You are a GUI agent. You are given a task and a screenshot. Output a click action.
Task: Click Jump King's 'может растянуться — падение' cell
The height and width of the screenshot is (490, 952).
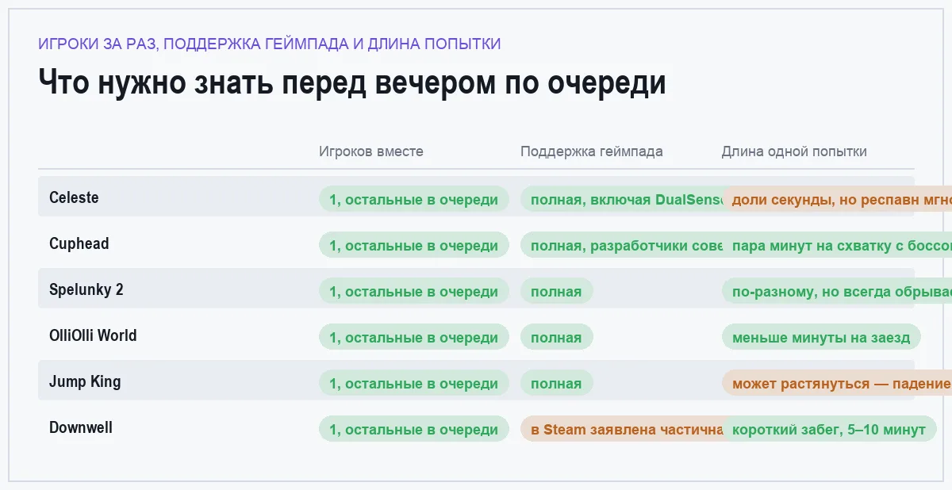[x=837, y=383]
